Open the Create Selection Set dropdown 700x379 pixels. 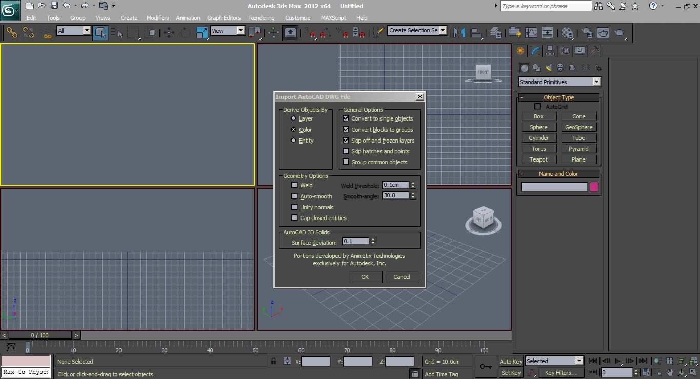pyautogui.click(x=417, y=30)
